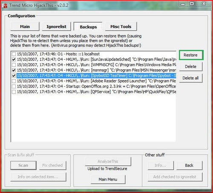Click the HijackThis title bar app icon

tap(5, 6)
